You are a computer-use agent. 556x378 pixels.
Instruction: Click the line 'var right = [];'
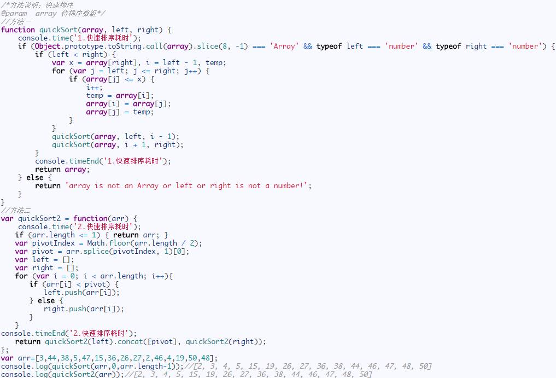pos(47,267)
